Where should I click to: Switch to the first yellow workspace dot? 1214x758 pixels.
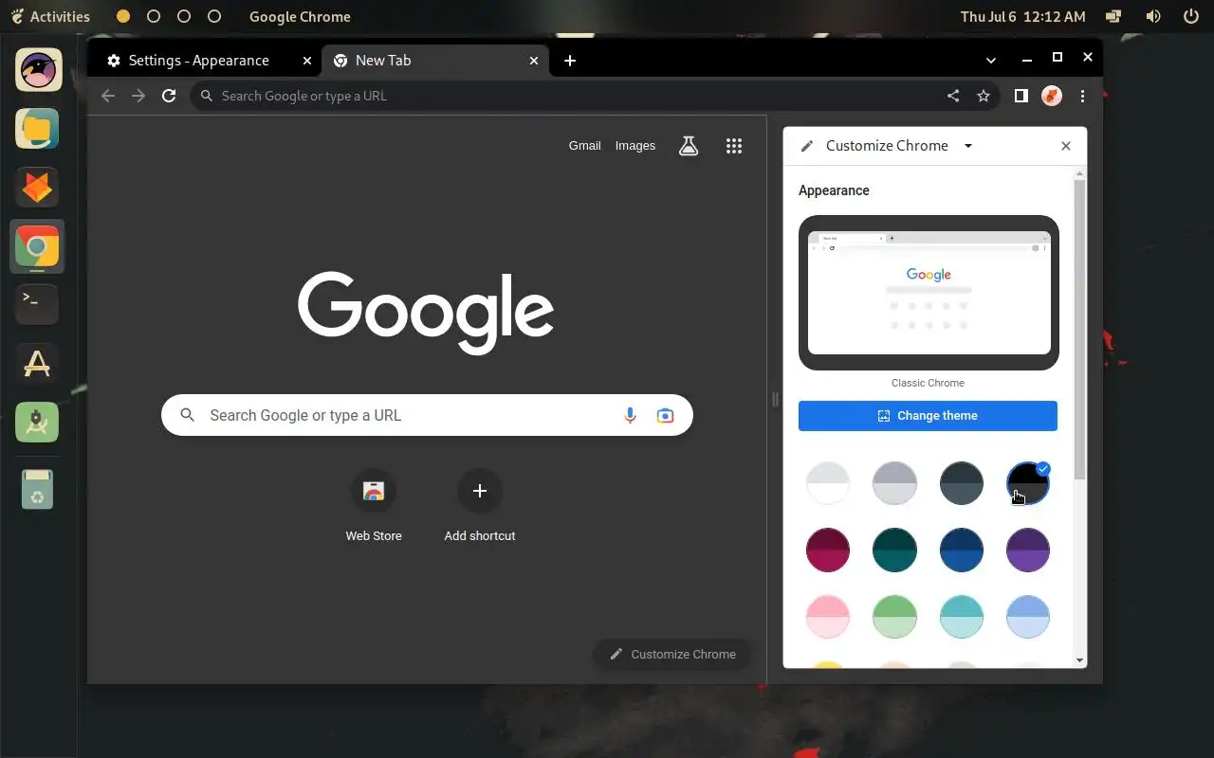(x=123, y=16)
